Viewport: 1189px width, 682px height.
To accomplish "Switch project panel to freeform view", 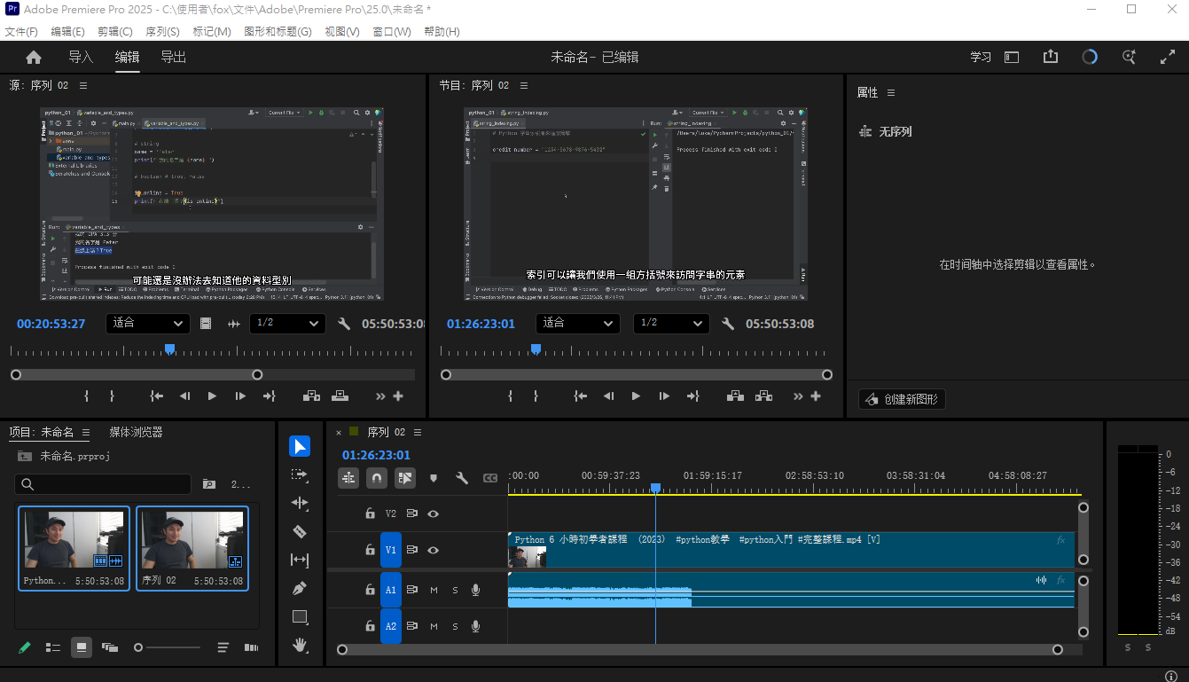I will 110,648.
